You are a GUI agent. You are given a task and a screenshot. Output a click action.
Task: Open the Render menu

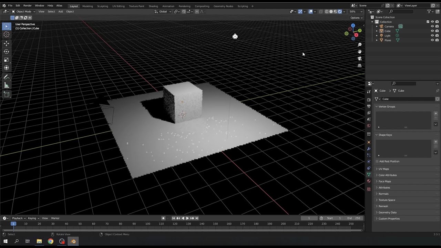tap(28, 6)
